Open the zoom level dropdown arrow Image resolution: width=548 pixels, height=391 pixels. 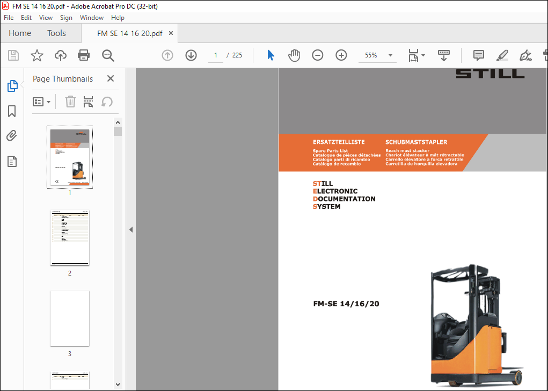(390, 55)
